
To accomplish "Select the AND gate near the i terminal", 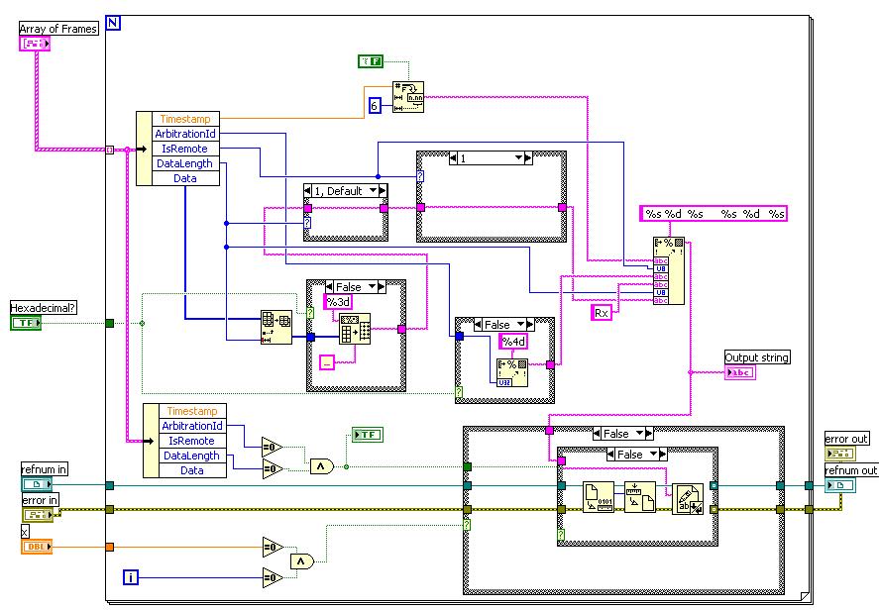I will pyautogui.click(x=302, y=561).
